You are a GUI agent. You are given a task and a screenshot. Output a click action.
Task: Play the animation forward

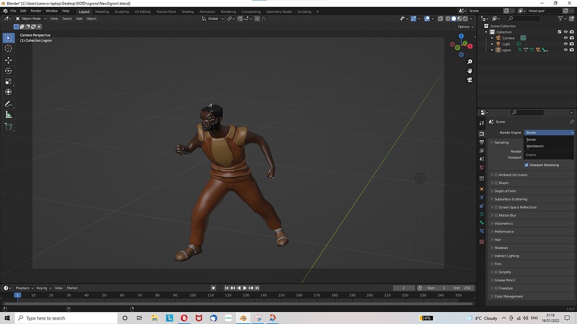[x=245, y=288]
